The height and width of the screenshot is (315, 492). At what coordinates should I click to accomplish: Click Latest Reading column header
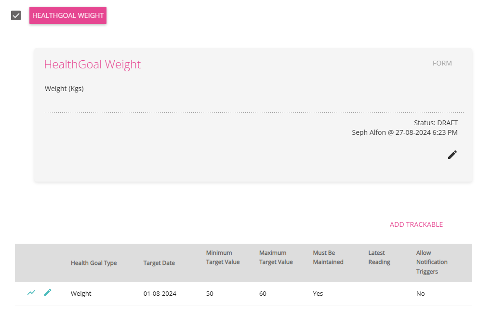[379, 257]
